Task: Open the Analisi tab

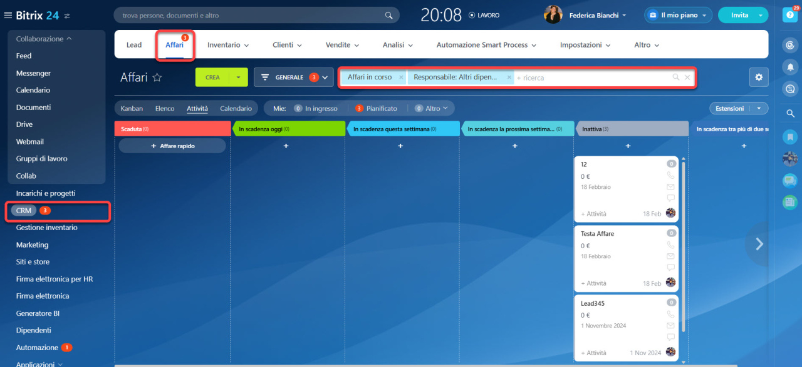Action: (x=398, y=45)
